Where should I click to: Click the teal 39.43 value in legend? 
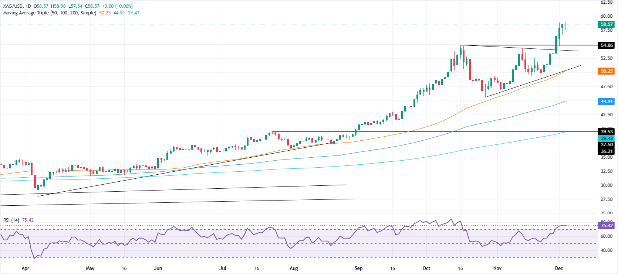[x=134, y=13]
